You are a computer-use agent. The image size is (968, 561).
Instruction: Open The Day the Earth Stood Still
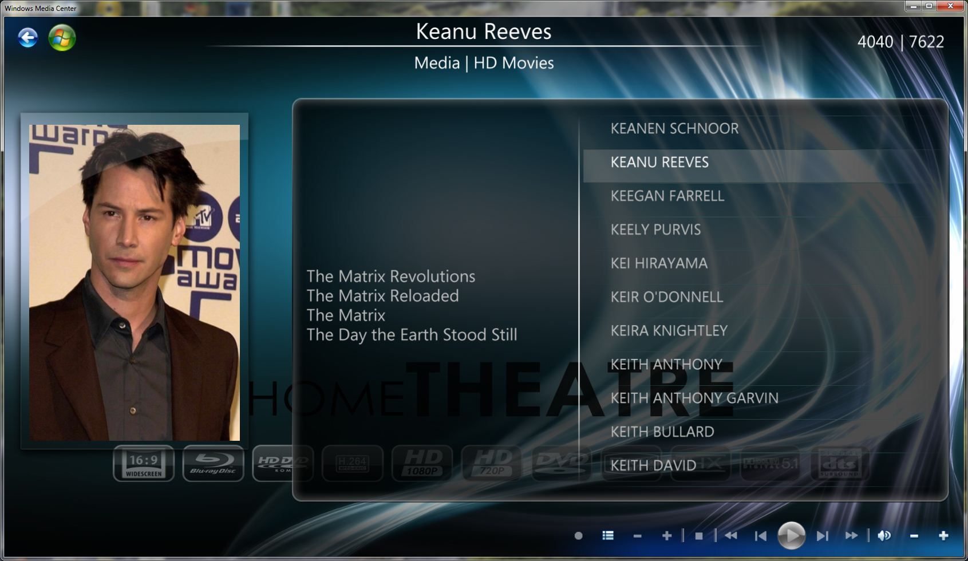coord(412,335)
